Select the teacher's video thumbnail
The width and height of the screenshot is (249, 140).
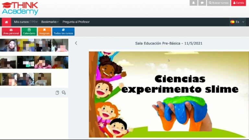click(8, 45)
